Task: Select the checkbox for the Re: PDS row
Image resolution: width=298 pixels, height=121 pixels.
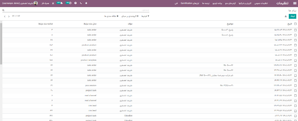Action: point(295,86)
